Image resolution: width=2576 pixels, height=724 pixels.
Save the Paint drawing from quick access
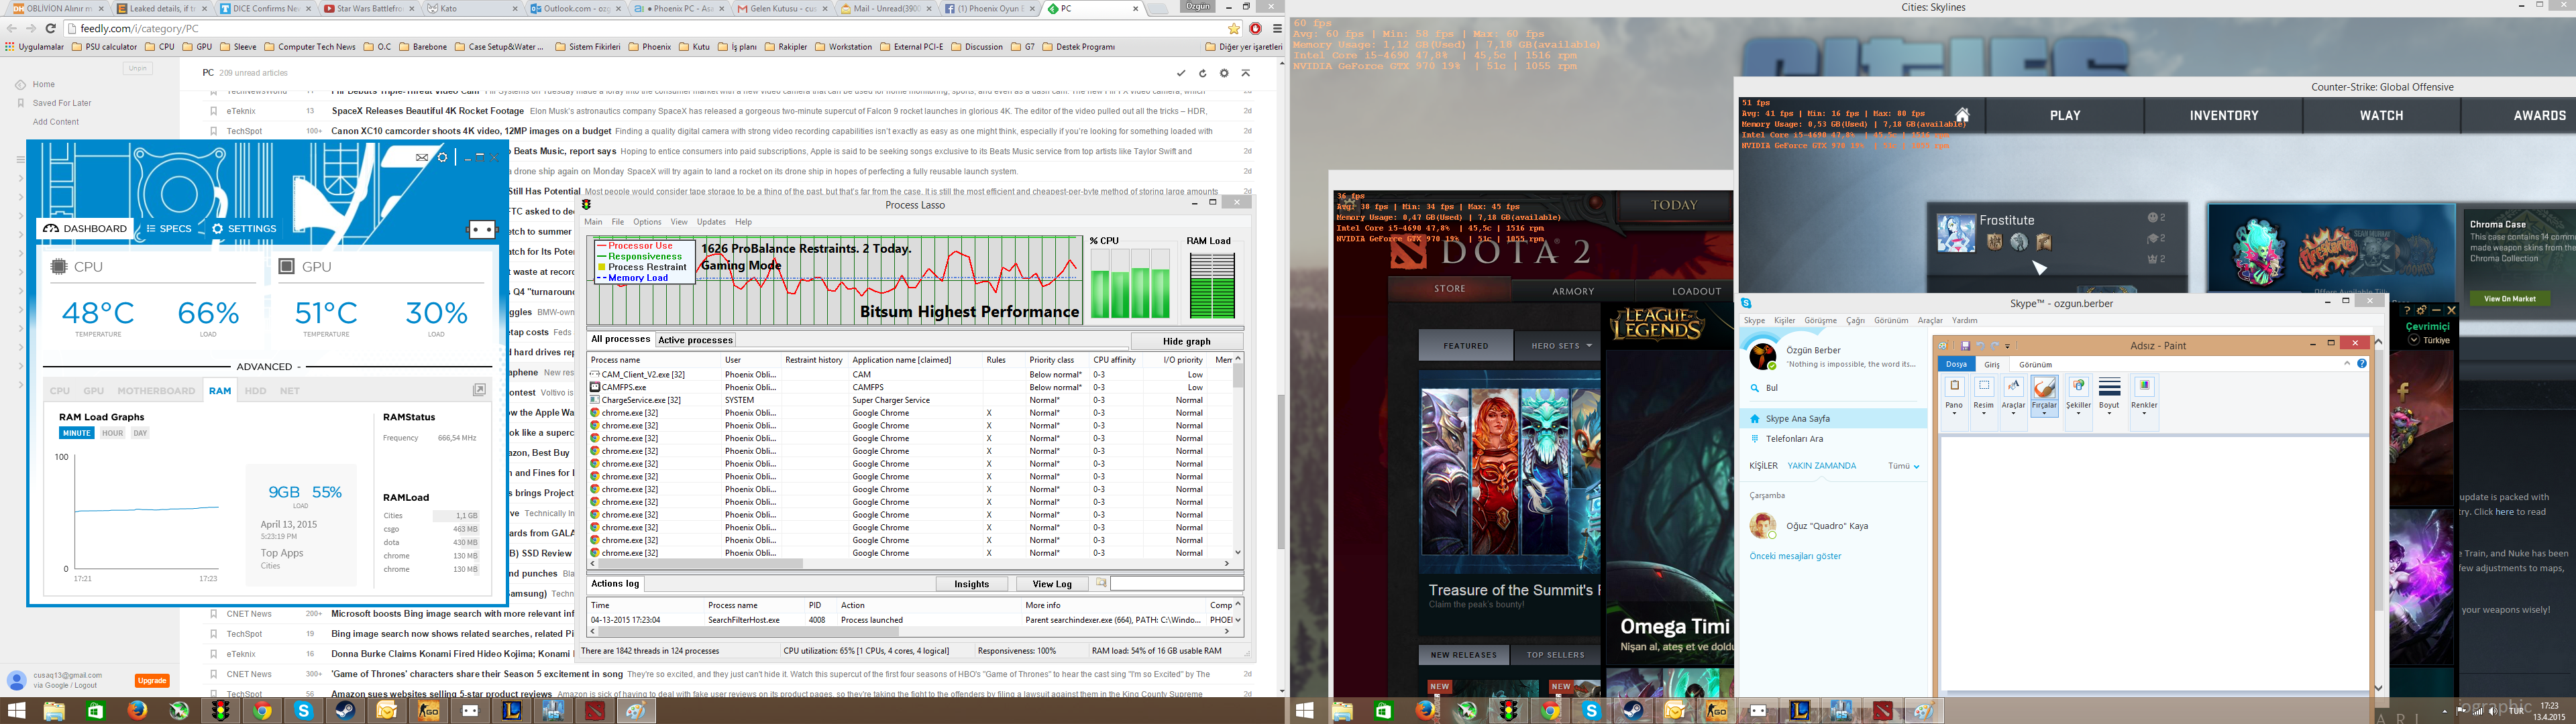coord(1965,346)
